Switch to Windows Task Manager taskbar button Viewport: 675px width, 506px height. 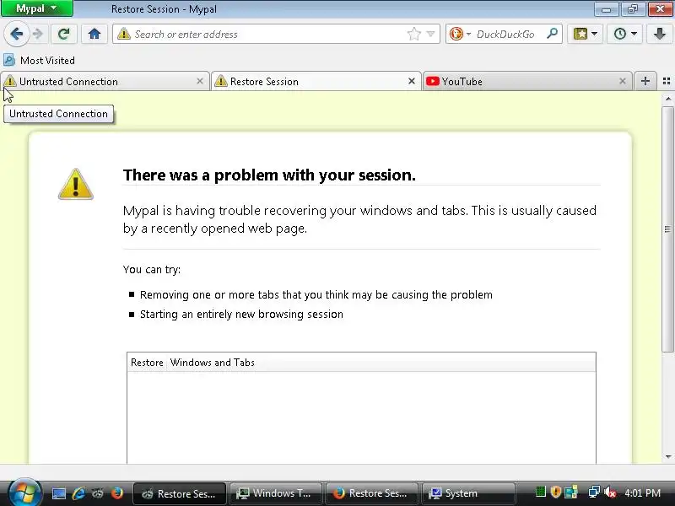[x=276, y=493]
